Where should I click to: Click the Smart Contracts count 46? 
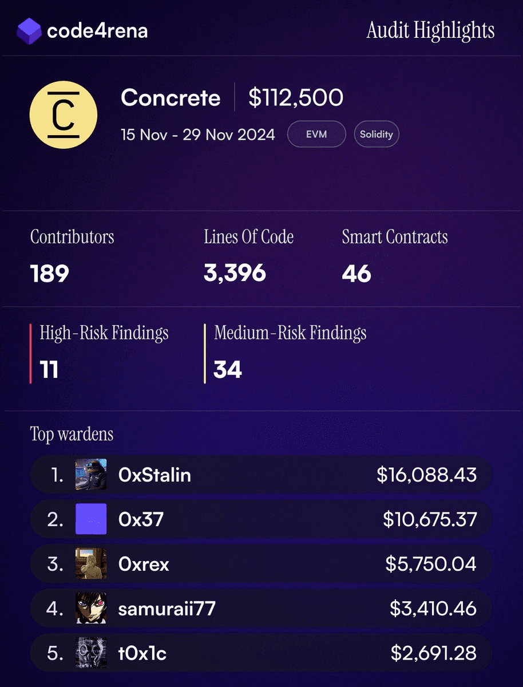point(356,274)
